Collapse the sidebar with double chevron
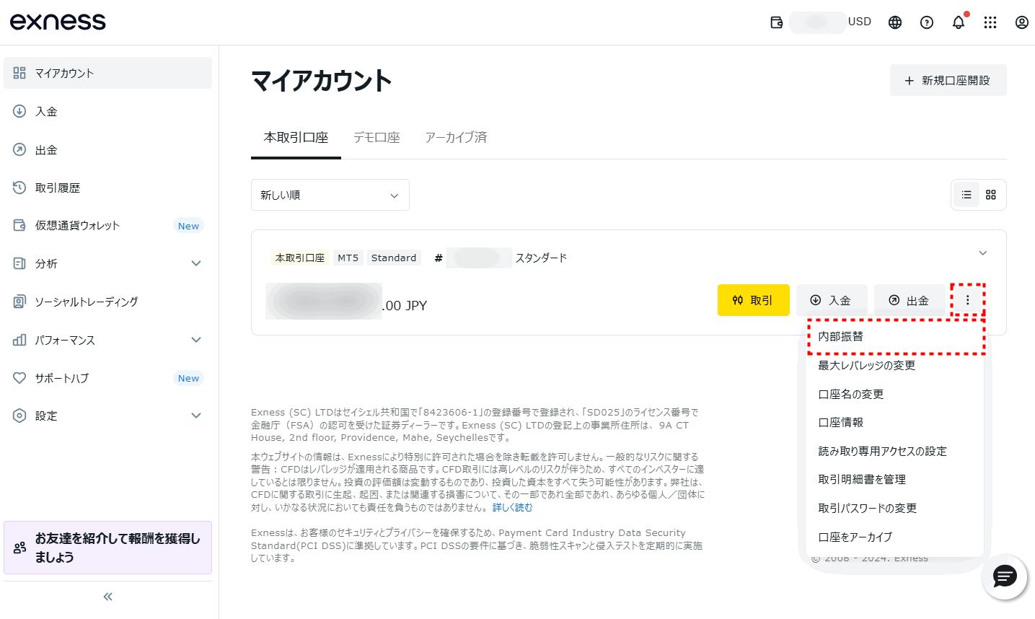The image size is (1035, 619). [x=108, y=597]
